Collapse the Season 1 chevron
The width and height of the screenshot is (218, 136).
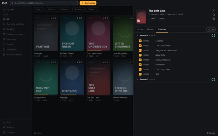coord(137,35)
